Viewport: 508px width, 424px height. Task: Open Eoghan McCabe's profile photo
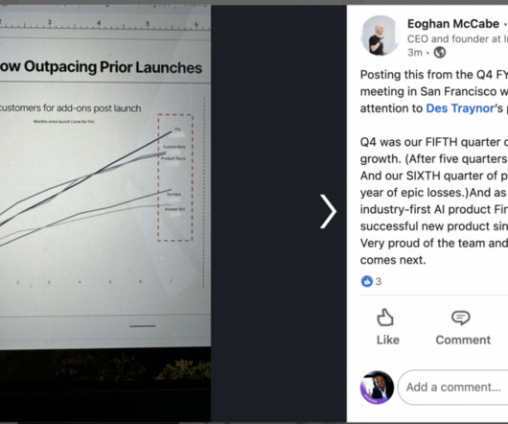click(x=380, y=35)
